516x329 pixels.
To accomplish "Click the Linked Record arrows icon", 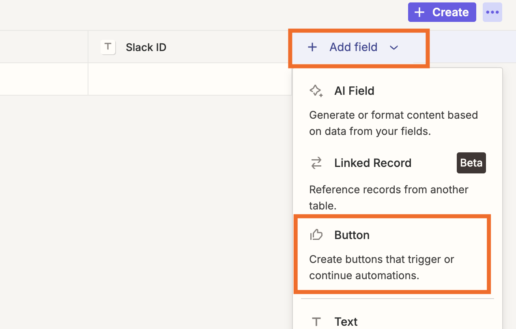I will click(x=316, y=163).
